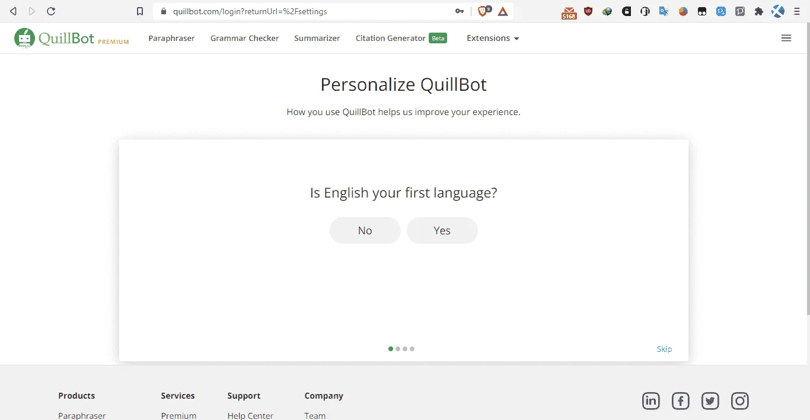This screenshot has width=810, height=420.
Task: Open the hamburger menu on QuillBot header
Action: point(786,38)
